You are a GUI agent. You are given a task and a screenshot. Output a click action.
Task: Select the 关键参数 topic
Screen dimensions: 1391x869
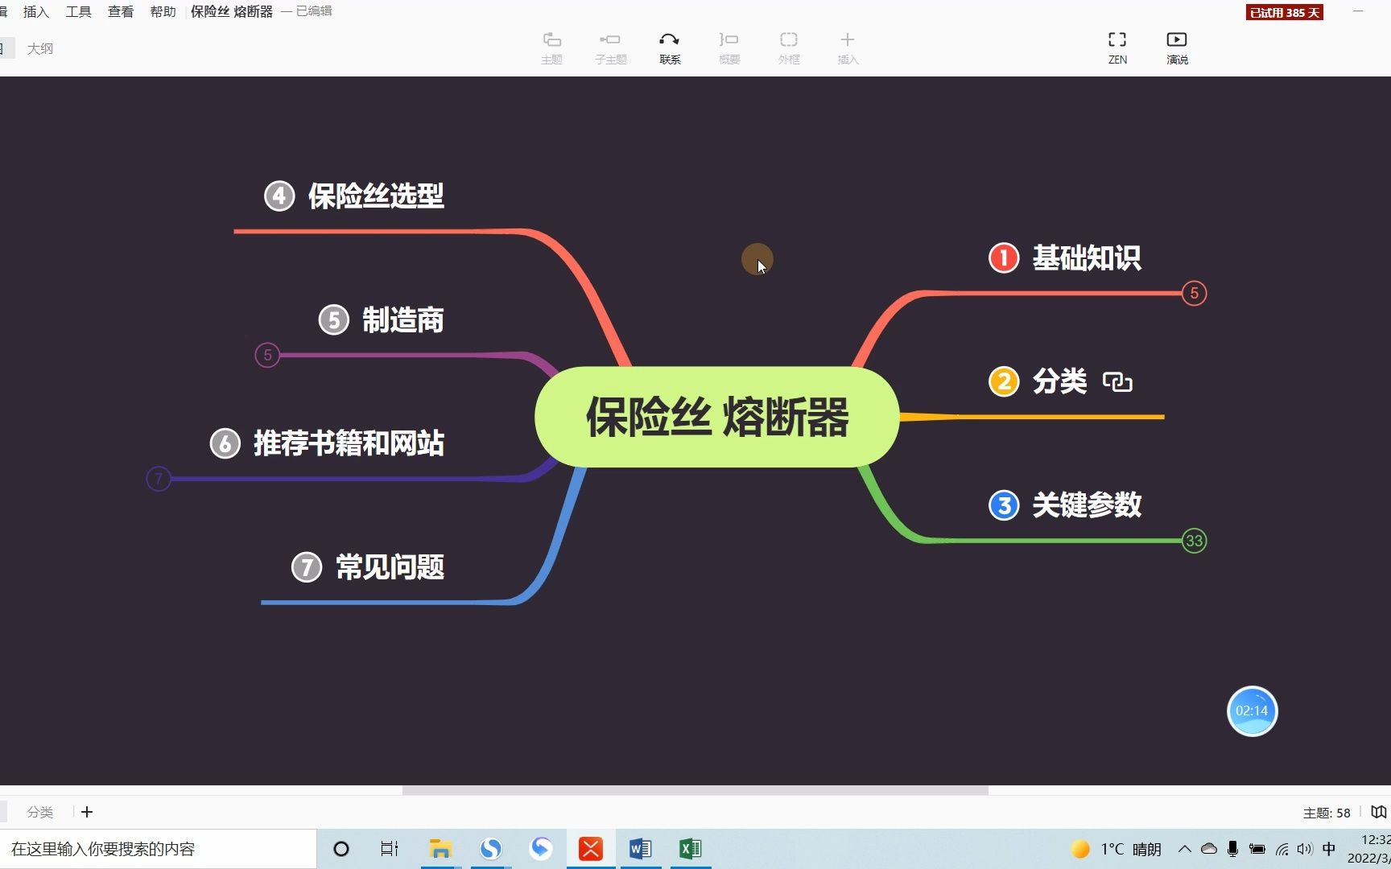tap(1087, 505)
